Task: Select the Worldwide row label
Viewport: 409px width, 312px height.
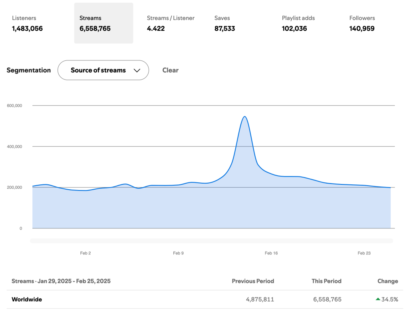Action: tap(27, 300)
